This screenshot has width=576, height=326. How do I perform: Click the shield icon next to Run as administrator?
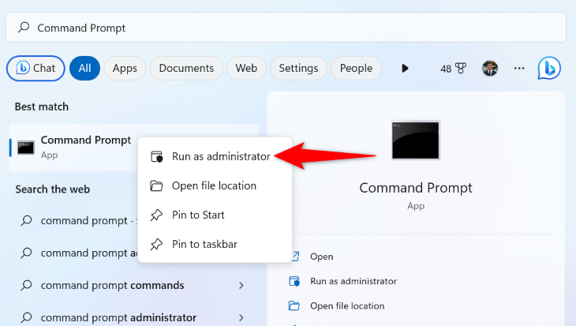157,156
